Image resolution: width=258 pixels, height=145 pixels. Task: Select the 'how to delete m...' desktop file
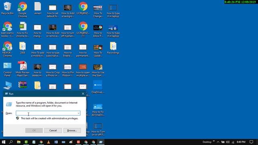(x=37, y=70)
